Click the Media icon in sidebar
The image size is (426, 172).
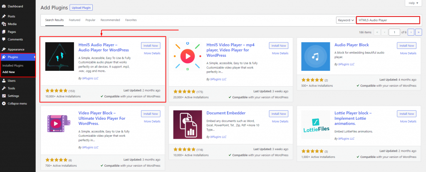4,24
